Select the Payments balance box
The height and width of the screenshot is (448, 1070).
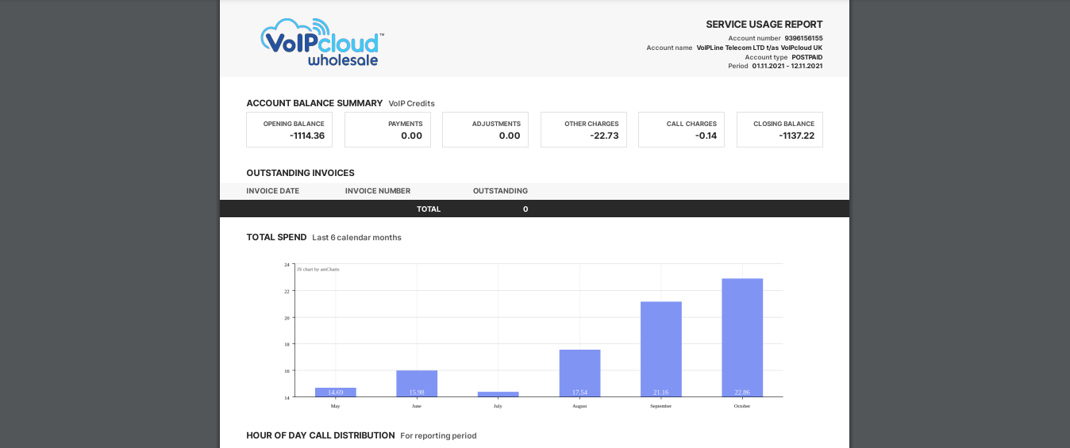coord(387,129)
